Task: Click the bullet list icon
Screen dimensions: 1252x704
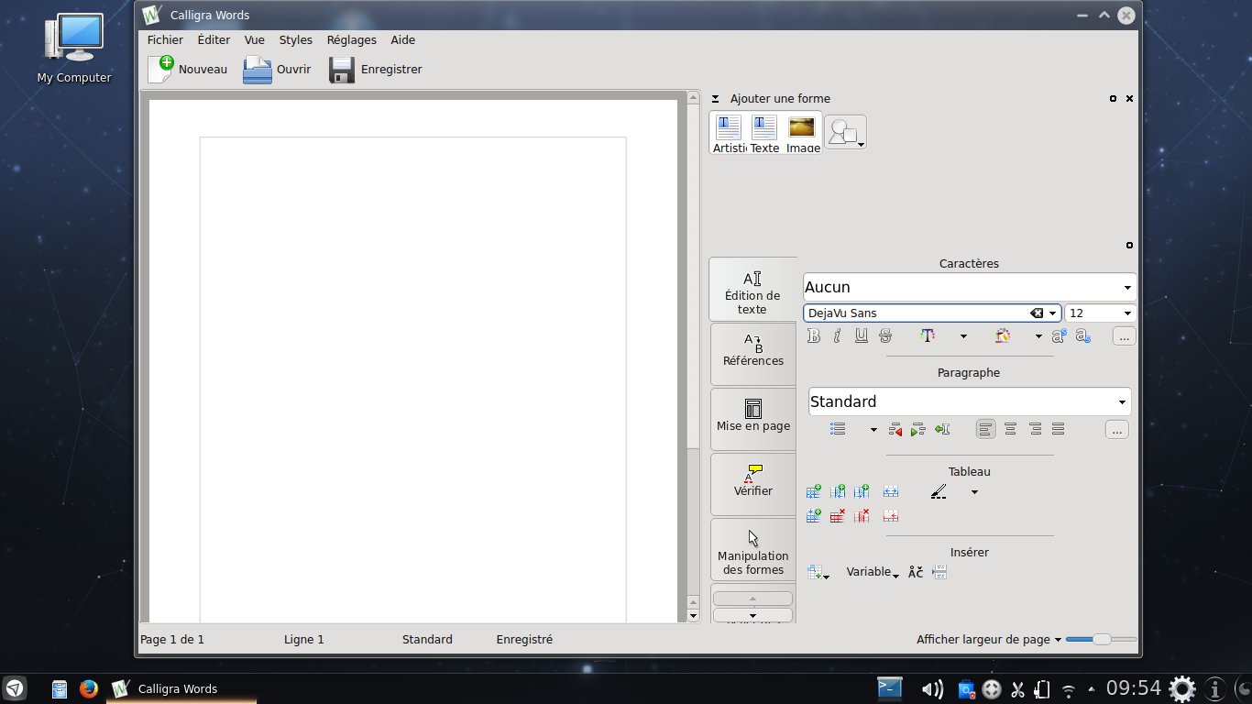Action: [x=838, y=429]
